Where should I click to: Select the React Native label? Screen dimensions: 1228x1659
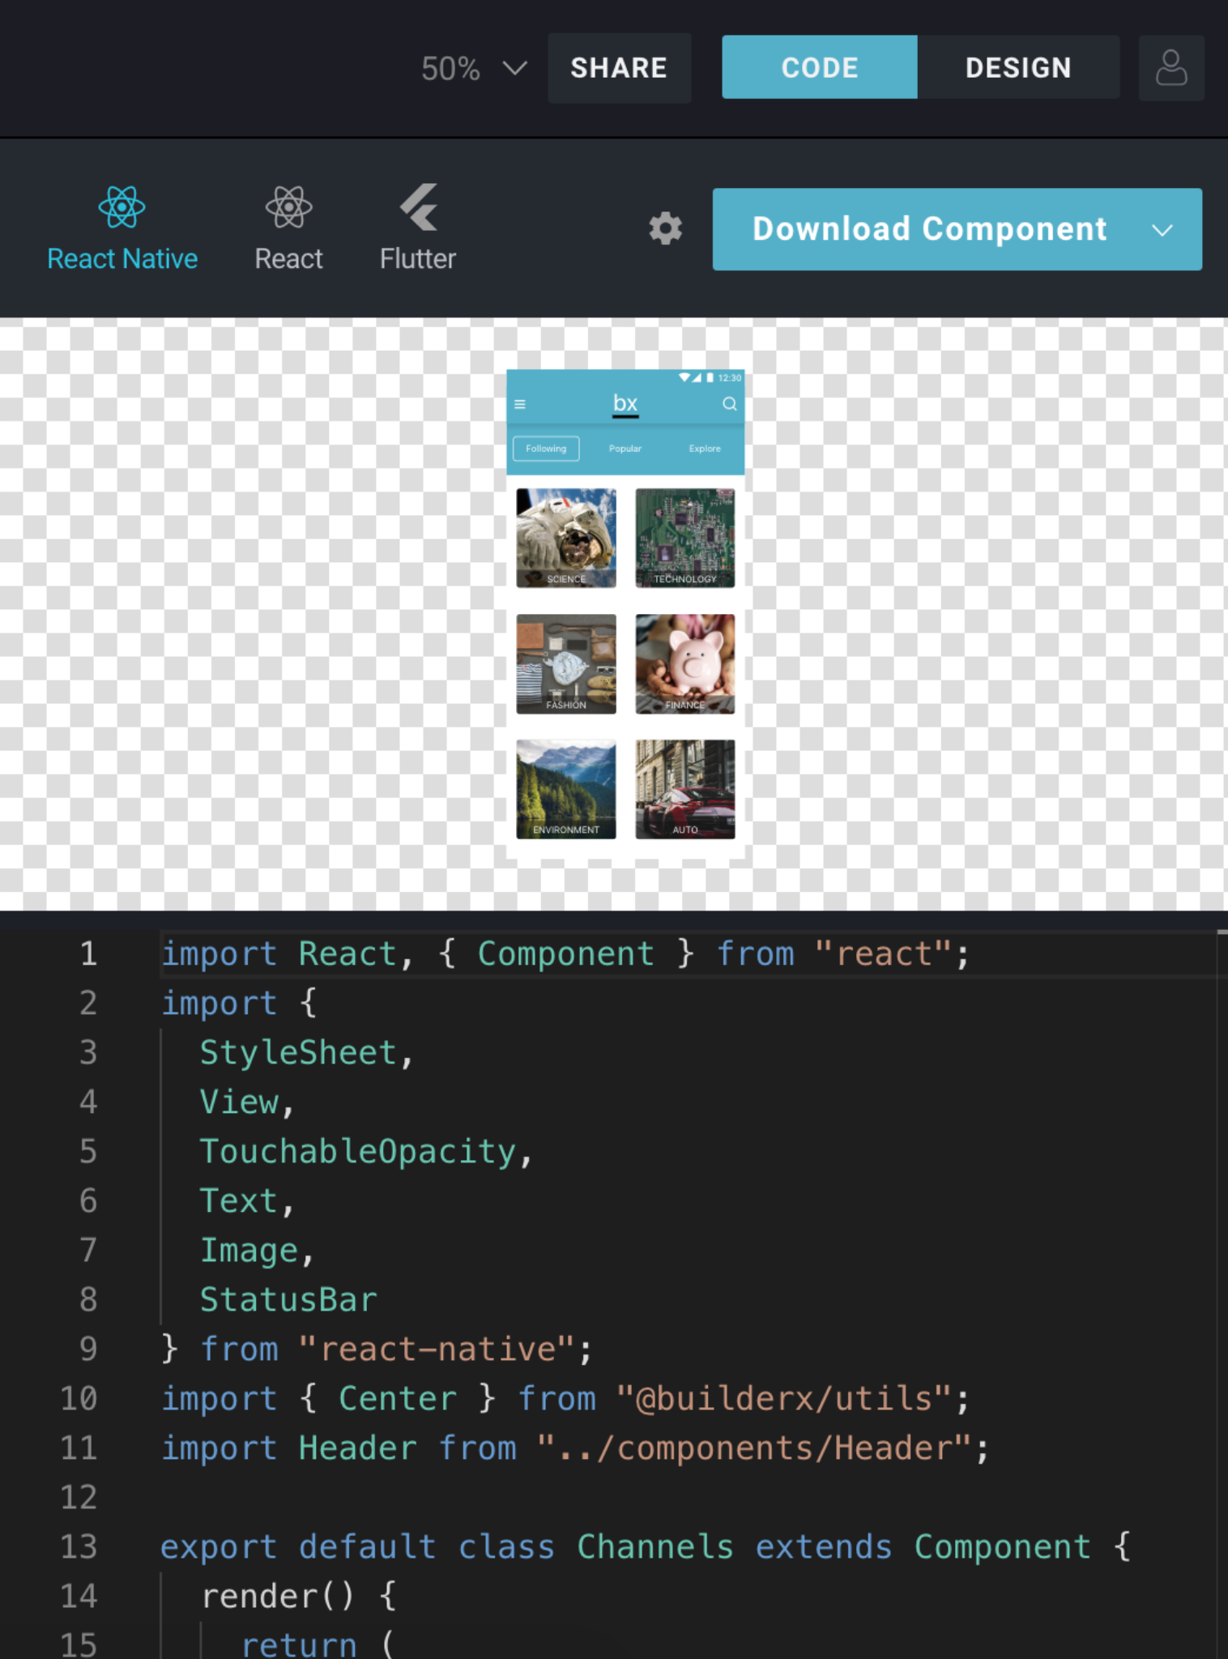(x=122, y=259)
